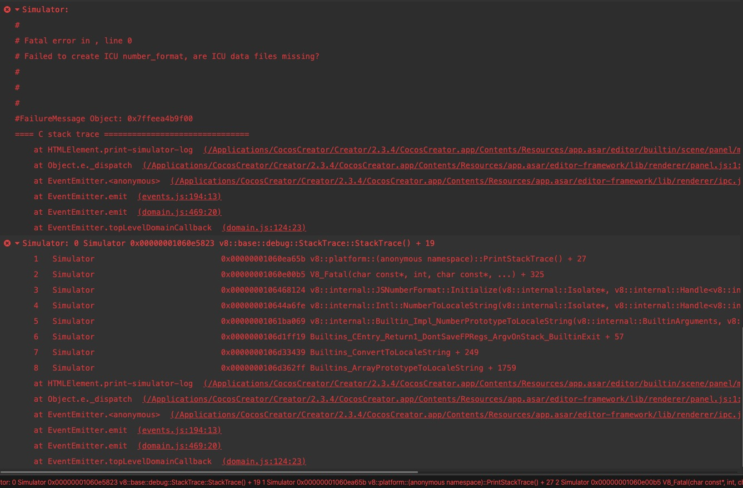Select the "Failed to create ICU number_format" message
Viewport: 743px width, 488px height.
coord(167,56)
